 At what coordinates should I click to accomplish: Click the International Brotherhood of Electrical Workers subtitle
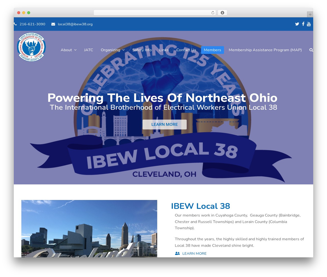coord(163,107)
